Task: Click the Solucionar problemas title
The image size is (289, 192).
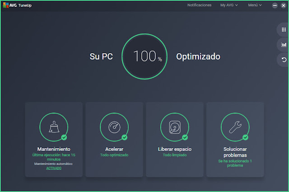Action: pyautogui.click(x=235, y=152)
